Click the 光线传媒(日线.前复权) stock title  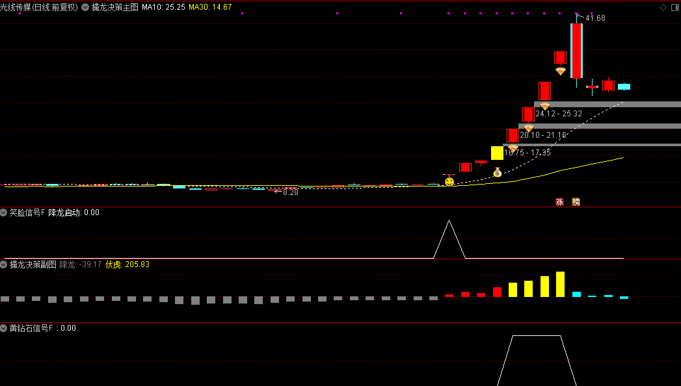(x=39, y=7)
